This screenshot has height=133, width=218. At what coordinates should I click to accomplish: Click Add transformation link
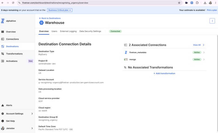(164, 73)
